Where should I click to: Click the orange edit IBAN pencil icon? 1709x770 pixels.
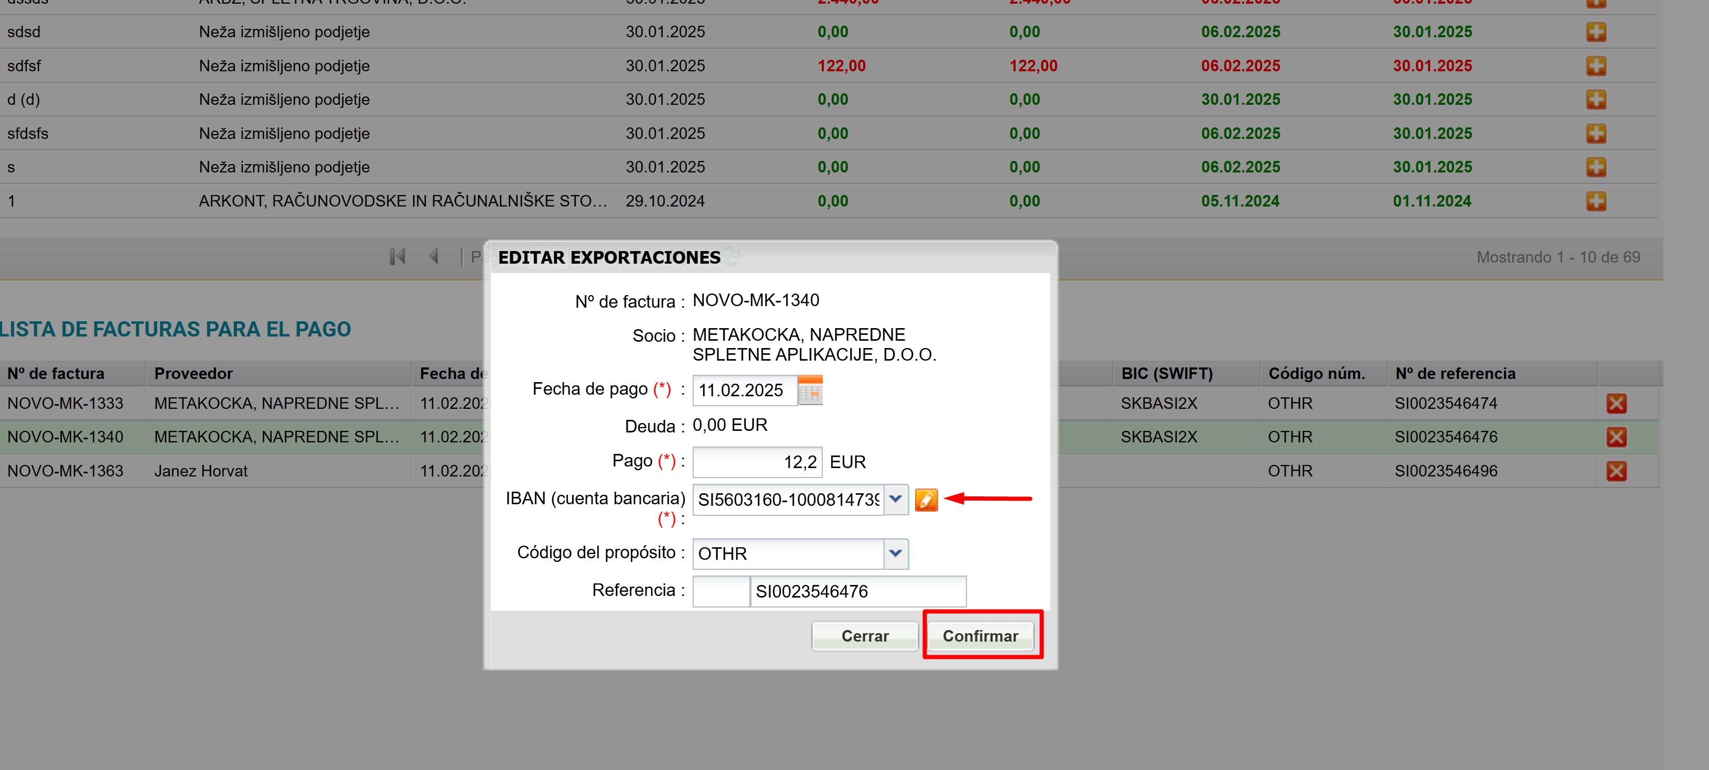click(926, 500)
